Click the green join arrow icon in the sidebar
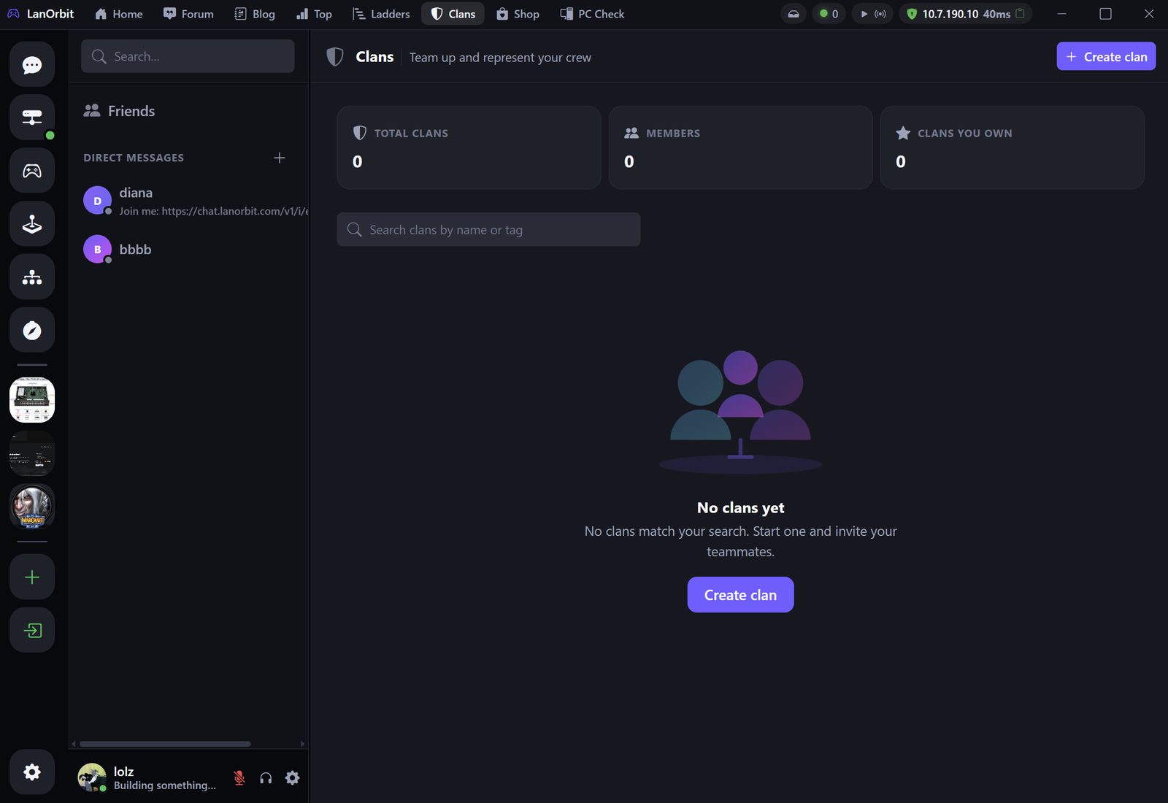 point(32,631)
